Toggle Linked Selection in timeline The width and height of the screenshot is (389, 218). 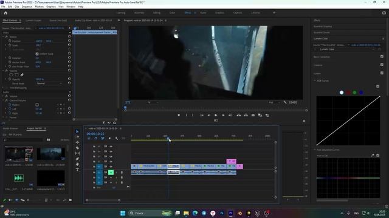coord(103,139)
